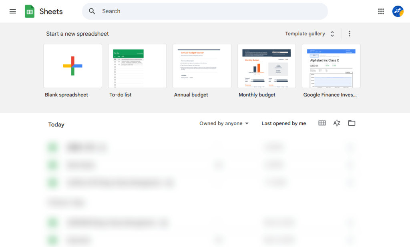
Task: Select the To-do list template
Action: point(137,66)
